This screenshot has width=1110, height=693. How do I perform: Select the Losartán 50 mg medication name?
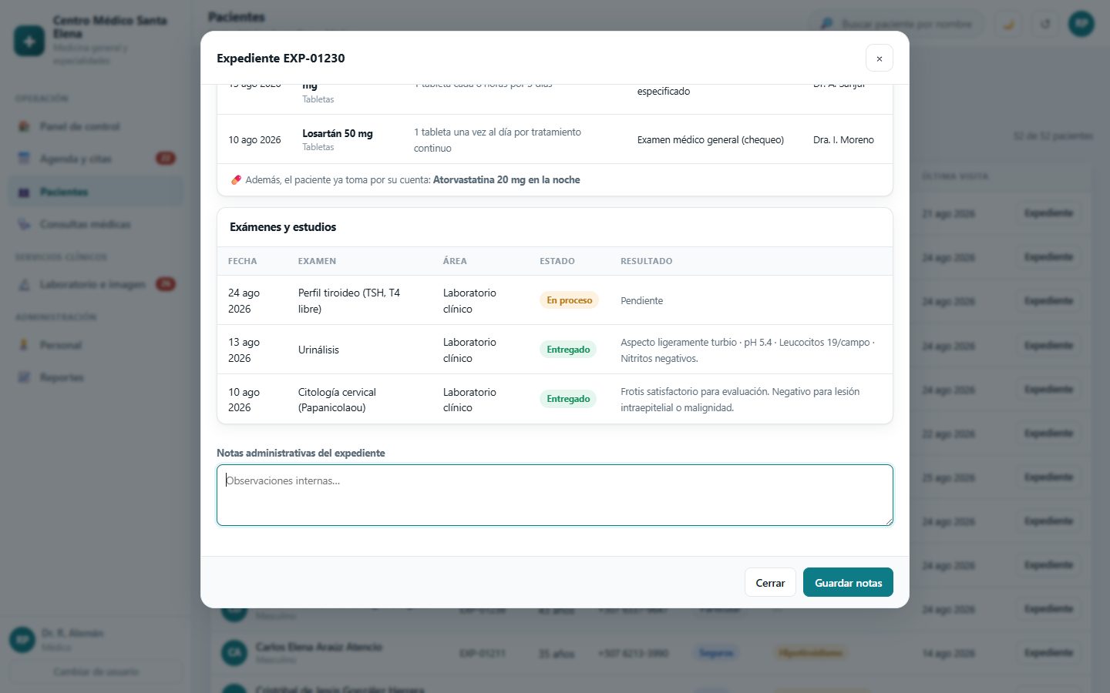(338, 133)
